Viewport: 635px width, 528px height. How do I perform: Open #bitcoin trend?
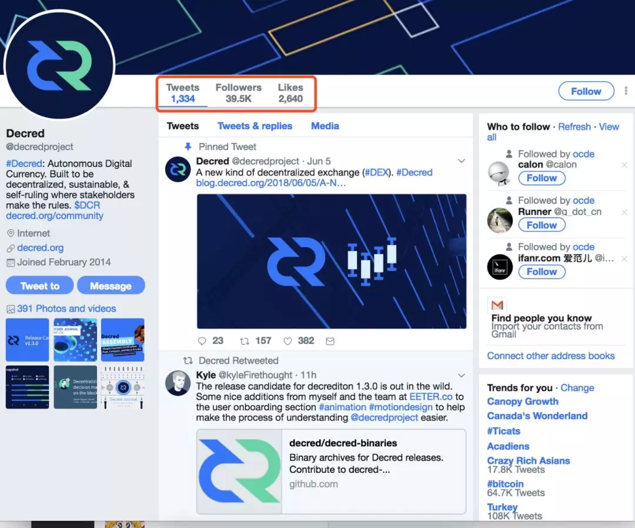point(505,484)
